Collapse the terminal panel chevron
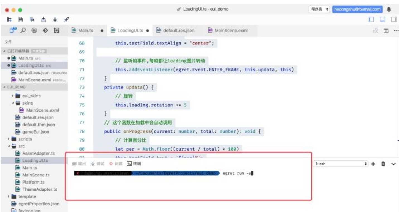 [x=393, y=164]
